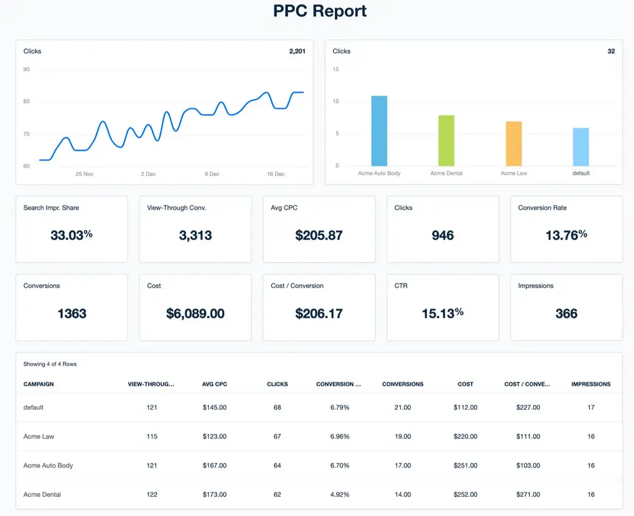Screen dimensions: 634x516
Task: Click the View-Through Conv. card showing 3,313
Action: pyautogui.click(x=195, y=229)
